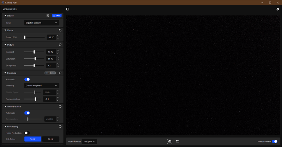Collapse the Processing section
The width and height of the screenshot is (282, 147).
[x=5, y=126]
